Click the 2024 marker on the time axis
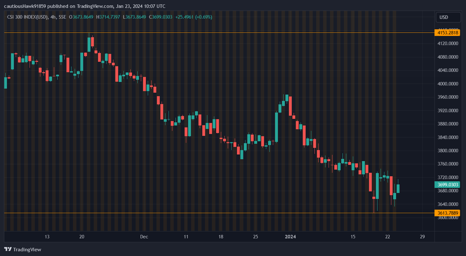The image size is (466, 256). [290, 236]
